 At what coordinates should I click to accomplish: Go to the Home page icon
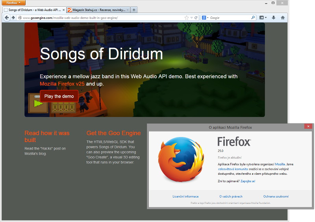pos(283,18)
